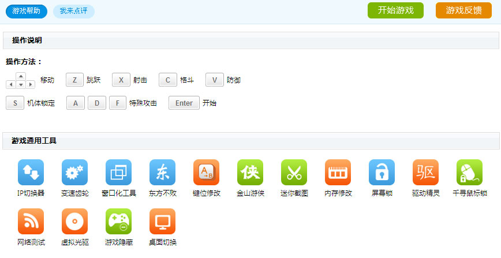Open the 驱动精灵 icon
501x258 pixels.
(425, 173)
